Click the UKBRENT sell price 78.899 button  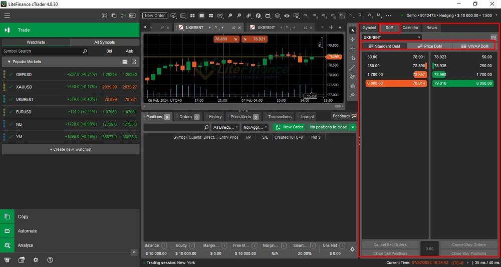226,39
